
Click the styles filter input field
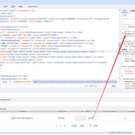click(129, 15)
